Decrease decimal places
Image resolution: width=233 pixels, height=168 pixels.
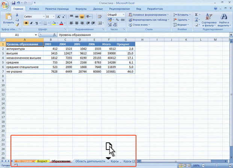tap(115, 25)
